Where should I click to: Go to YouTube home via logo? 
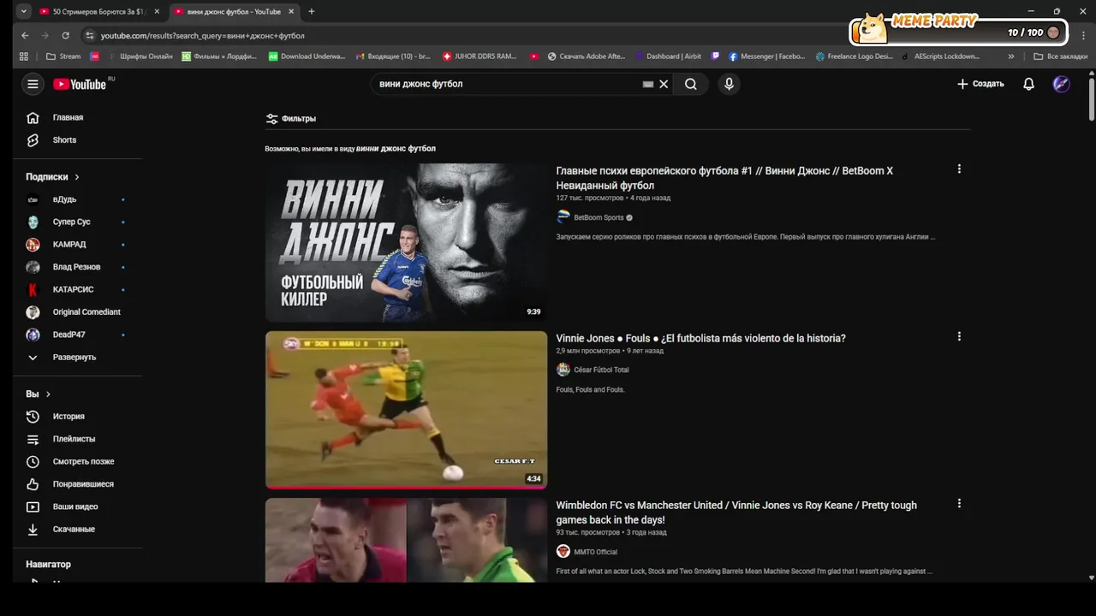[81, 84]
